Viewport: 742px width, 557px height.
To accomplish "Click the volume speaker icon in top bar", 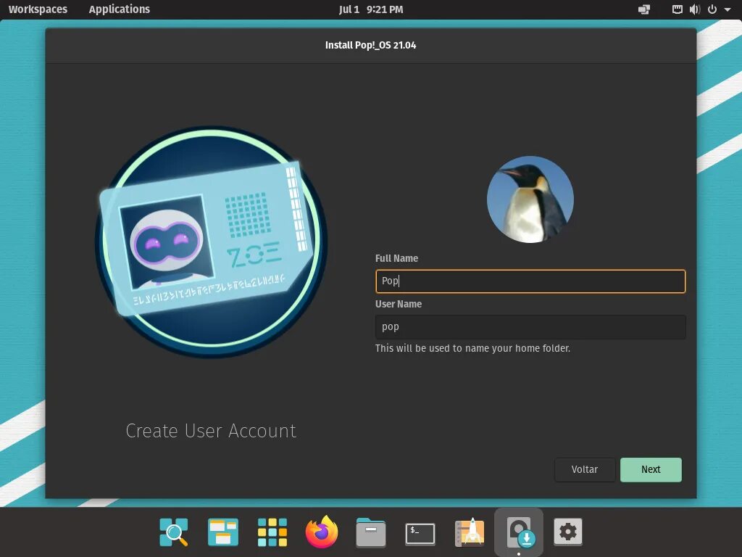I will tap(695, 9).
